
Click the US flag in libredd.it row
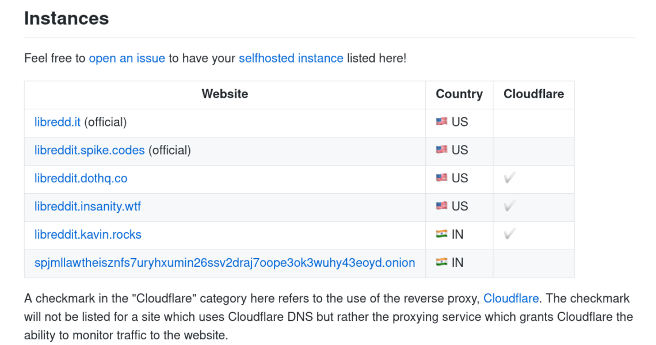click(441, 122)
